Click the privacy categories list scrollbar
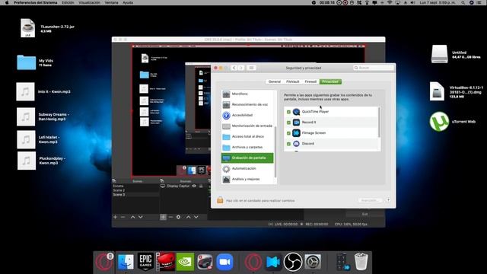 pyautogui.click(x=275, y=152)
